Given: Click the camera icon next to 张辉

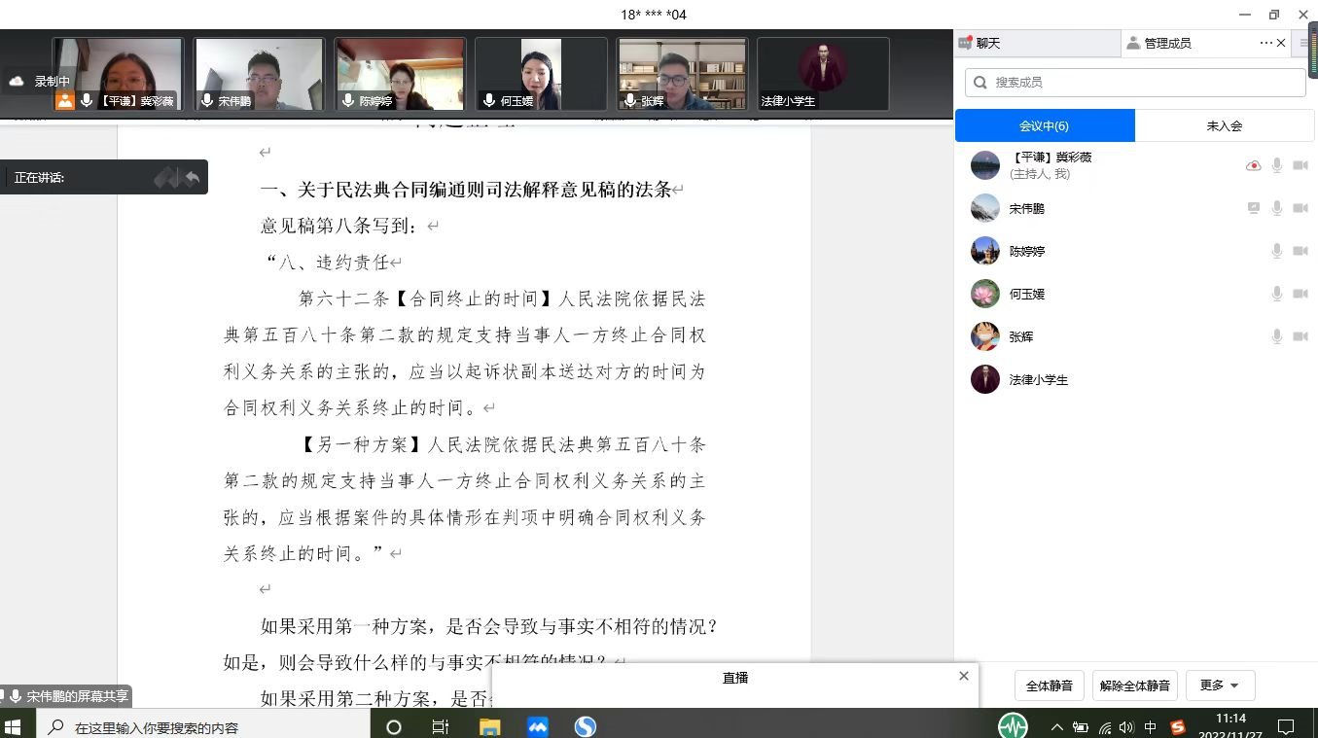Looking at the screenshot, I should [1300, 336].
